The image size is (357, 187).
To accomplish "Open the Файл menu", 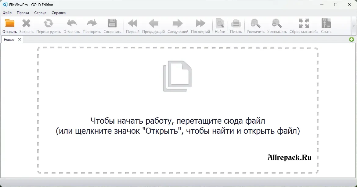I will (x=7, y=13).
